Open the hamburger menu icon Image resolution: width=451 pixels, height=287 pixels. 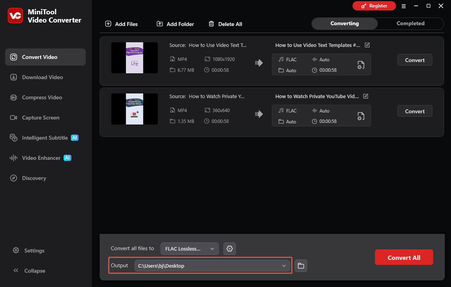tap(404, 6)
